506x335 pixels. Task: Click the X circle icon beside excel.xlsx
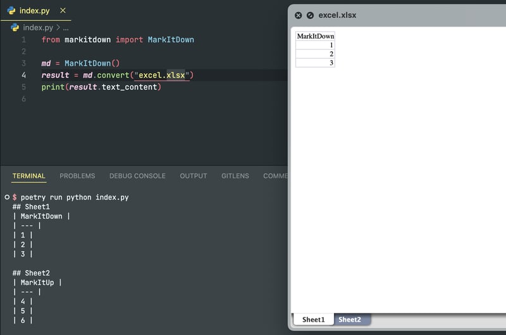299,15
